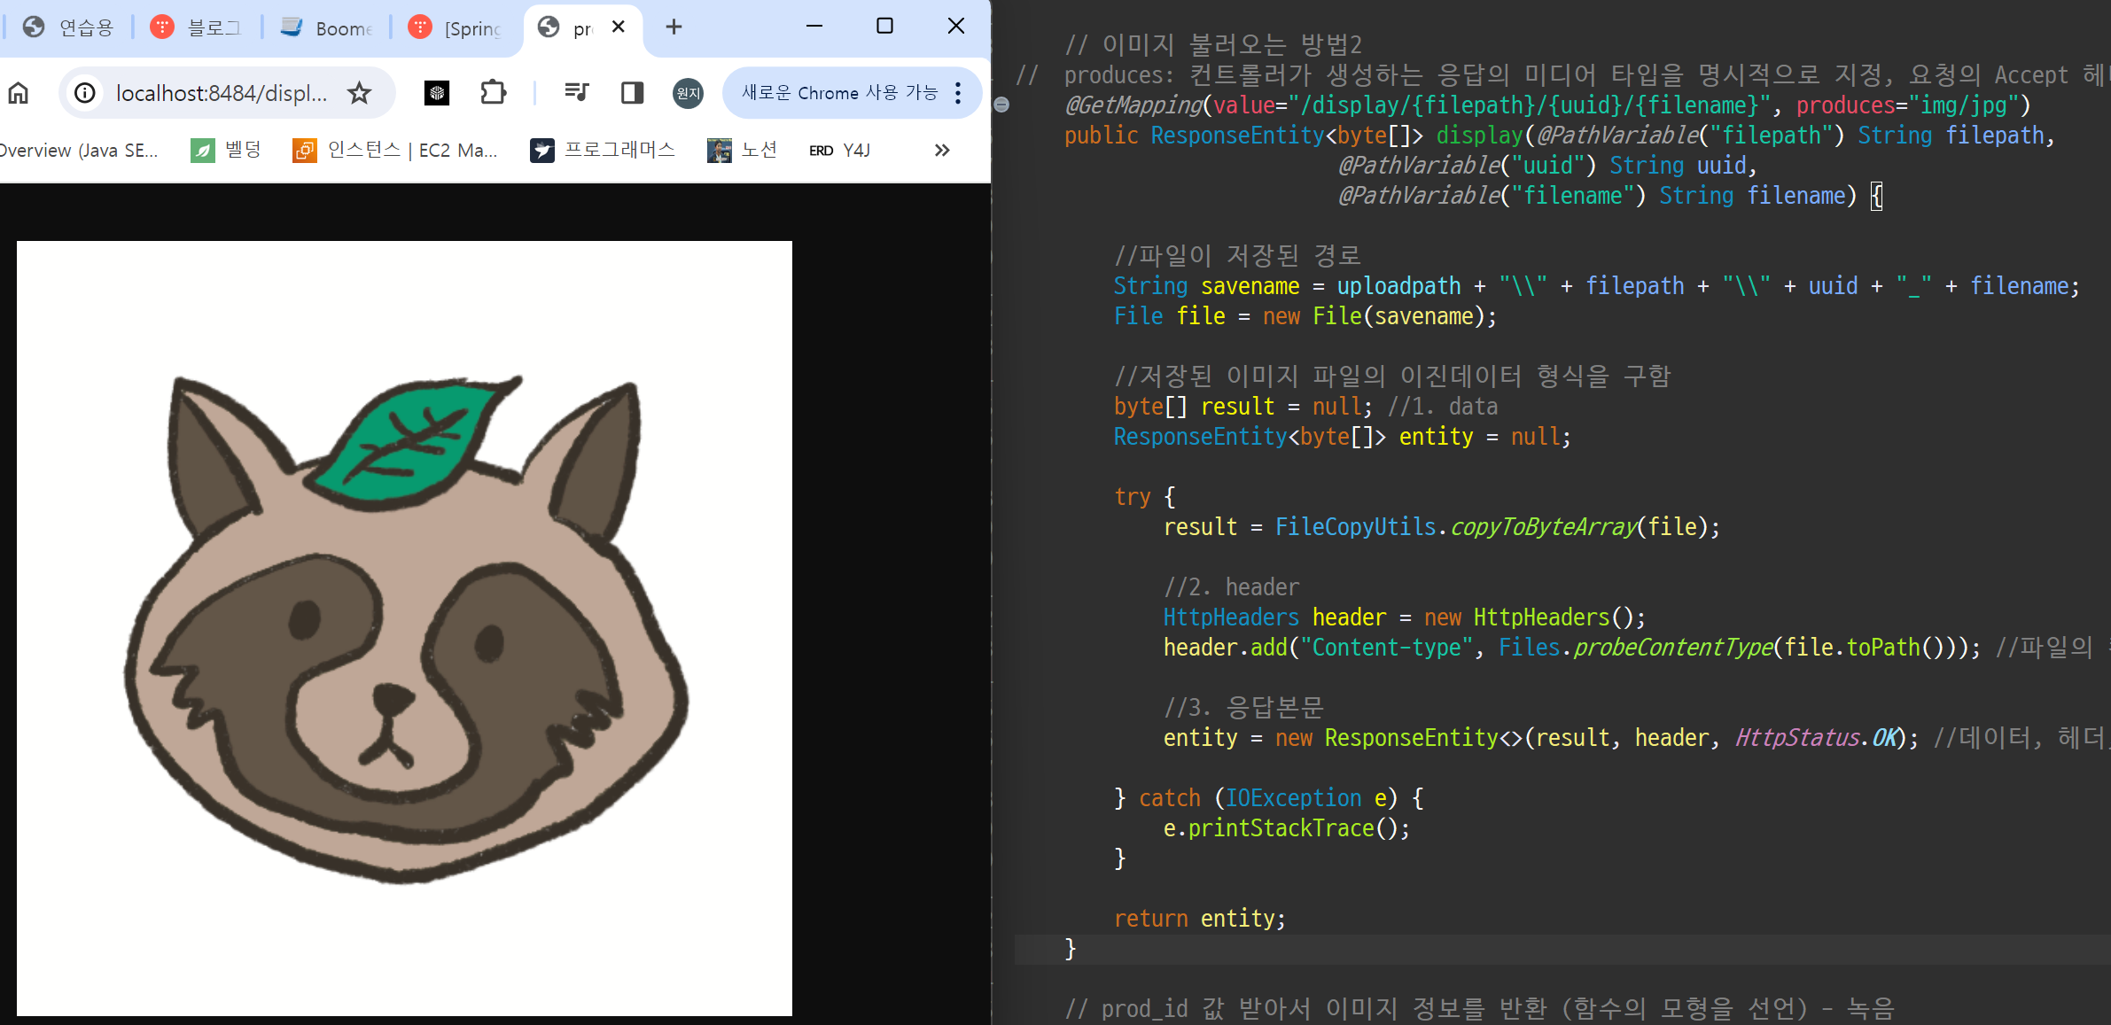Click the raccoon image
This screenshot has width=2111, height=1025.
pyautogui.click(x=404, y=628)
